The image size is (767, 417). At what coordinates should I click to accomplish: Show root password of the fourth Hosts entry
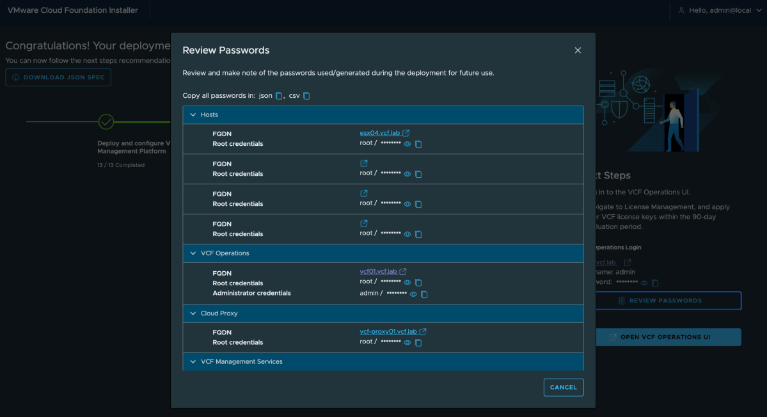[x=407, y=234]
